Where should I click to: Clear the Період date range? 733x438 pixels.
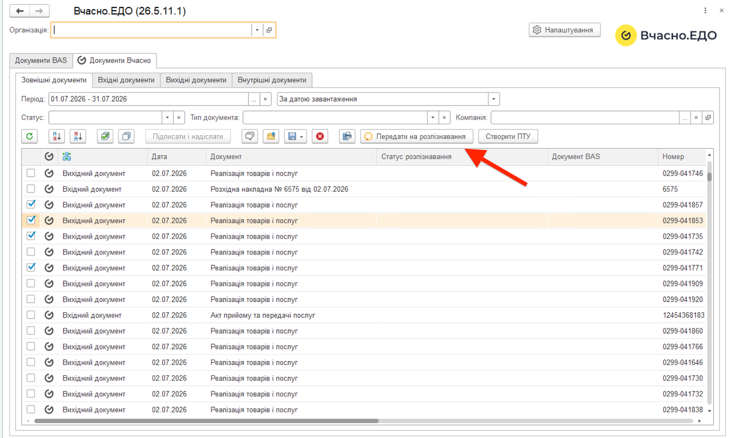click(265, 99)
